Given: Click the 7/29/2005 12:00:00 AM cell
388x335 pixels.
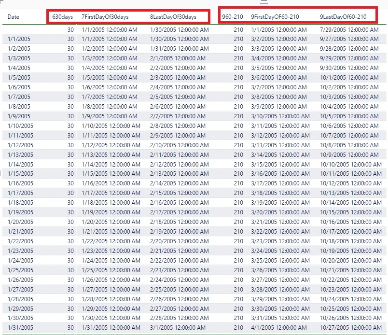Looking at the screenshot, I should point(349,30).
